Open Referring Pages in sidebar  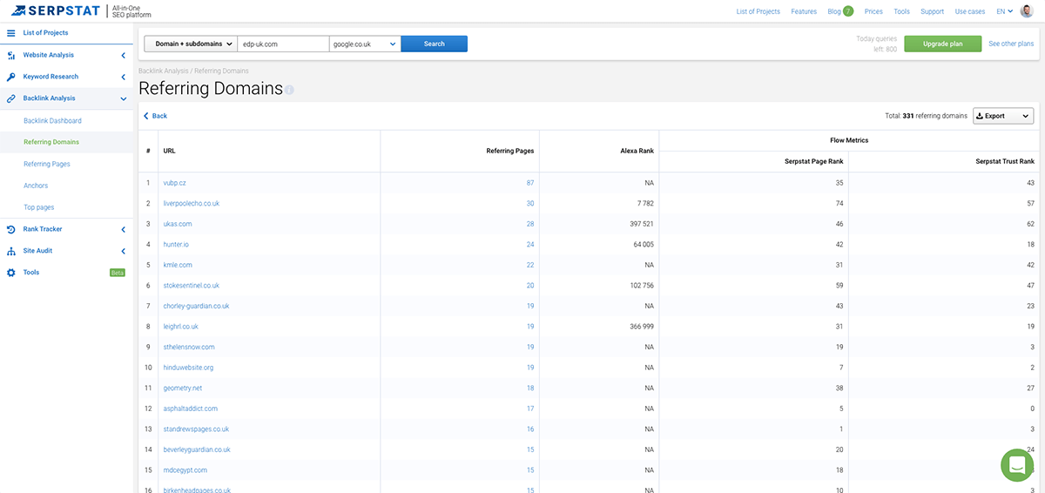[47, 164]
